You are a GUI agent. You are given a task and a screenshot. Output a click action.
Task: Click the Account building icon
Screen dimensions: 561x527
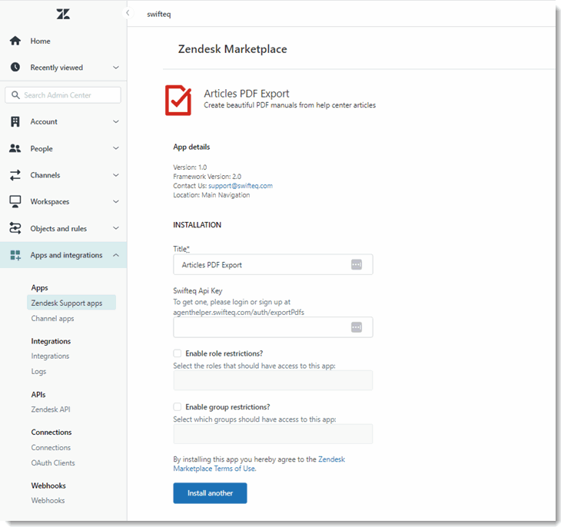pos(15,121)
